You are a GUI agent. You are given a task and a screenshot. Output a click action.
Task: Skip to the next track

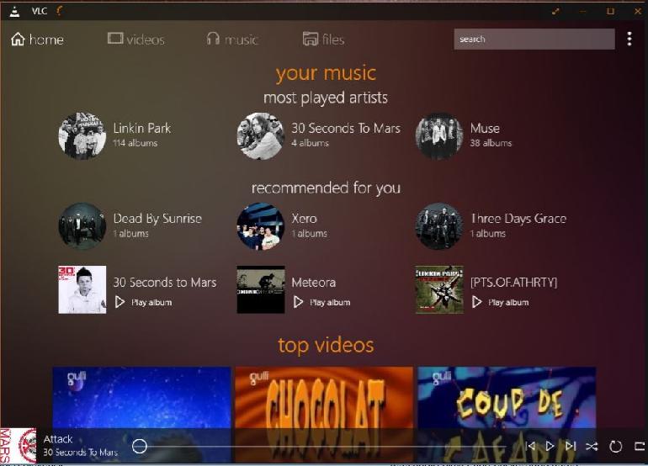(571, 446)
